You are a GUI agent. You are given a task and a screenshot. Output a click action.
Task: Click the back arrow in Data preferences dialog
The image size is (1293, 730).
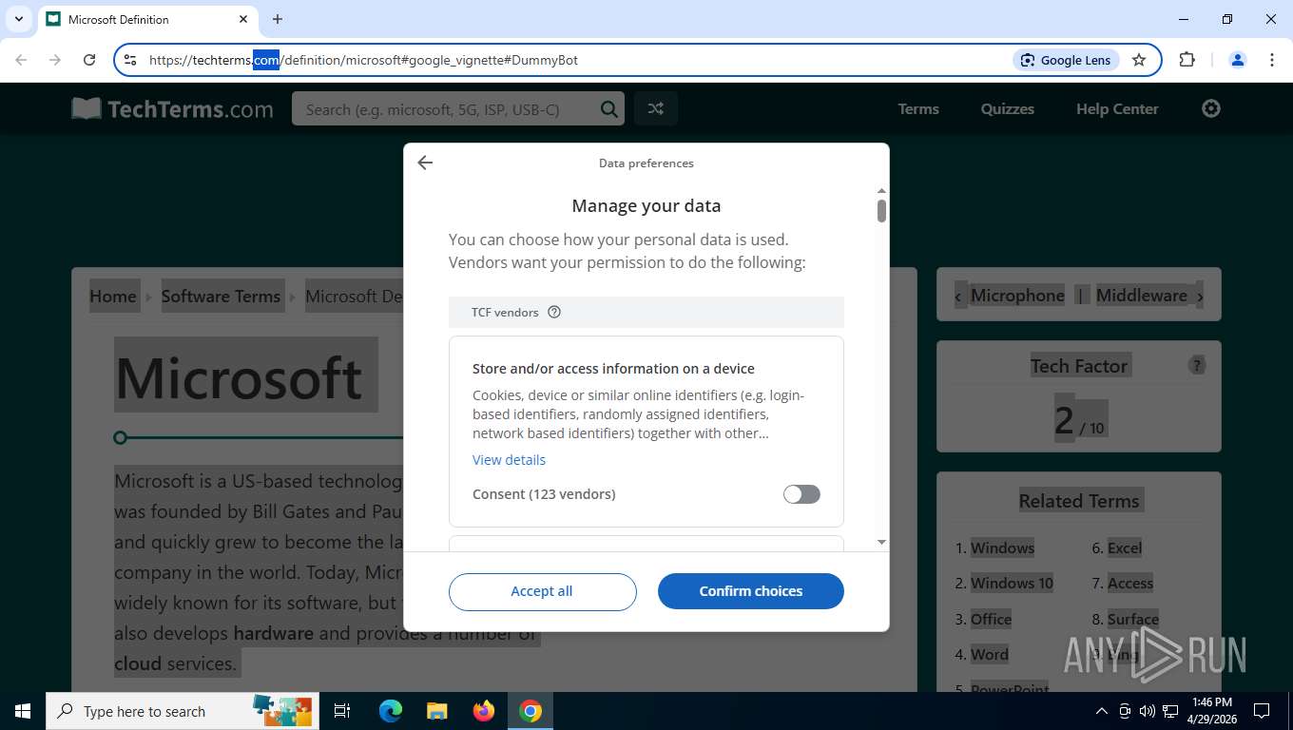coord(425,163)
